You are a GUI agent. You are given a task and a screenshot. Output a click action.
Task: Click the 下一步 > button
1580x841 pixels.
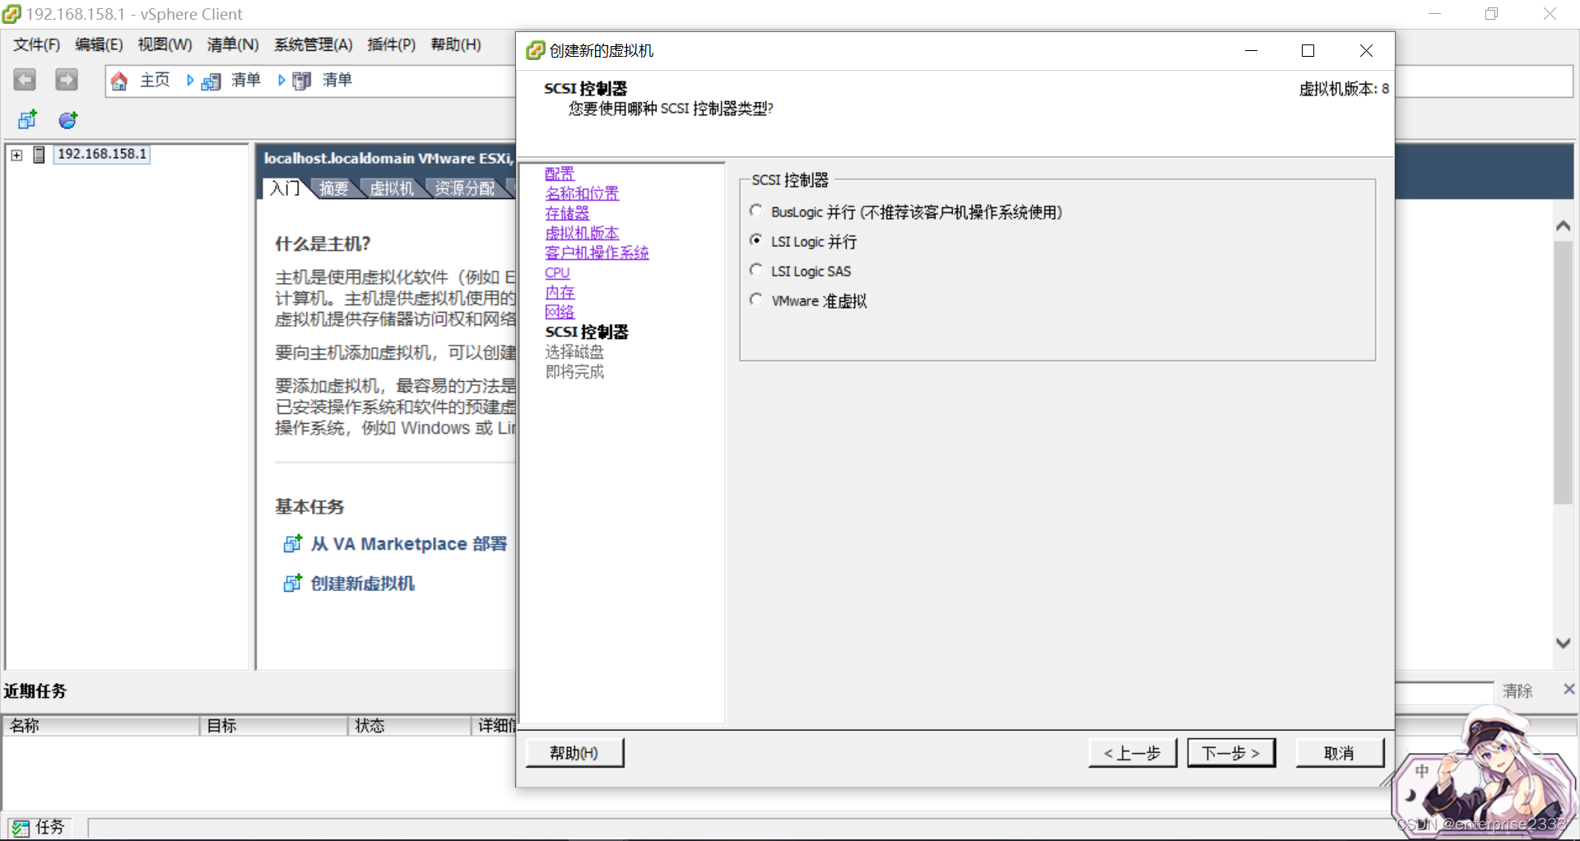click(x=1231, y=753)
